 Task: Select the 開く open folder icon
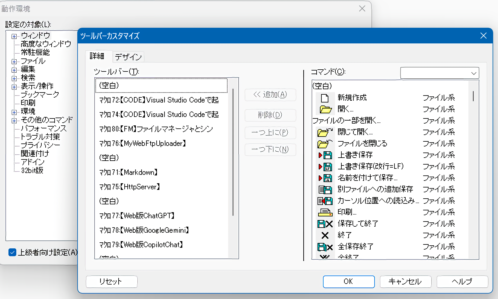pyautogui.click(x=325, y=109)
